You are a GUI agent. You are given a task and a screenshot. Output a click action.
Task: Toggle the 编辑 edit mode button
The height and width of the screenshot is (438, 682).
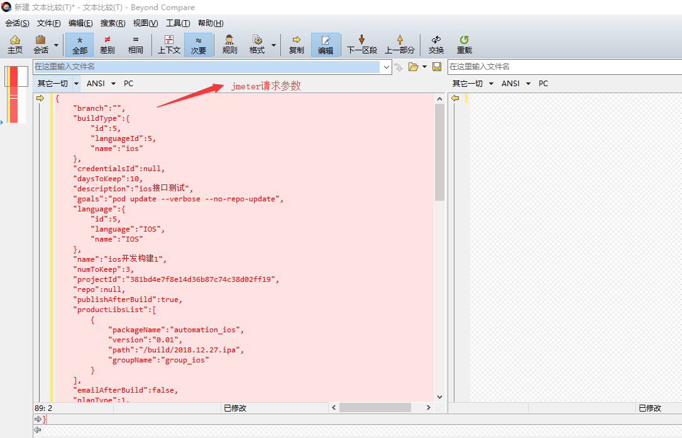326,45
